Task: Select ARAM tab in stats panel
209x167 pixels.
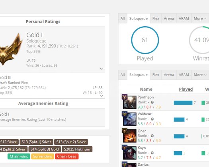Action: tap(184, 18)
